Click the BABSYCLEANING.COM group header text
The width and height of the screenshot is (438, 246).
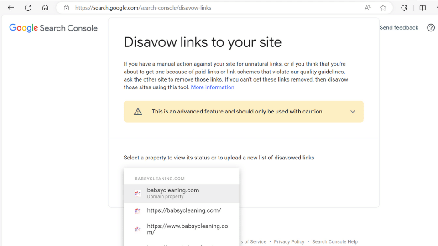point(160,179)
